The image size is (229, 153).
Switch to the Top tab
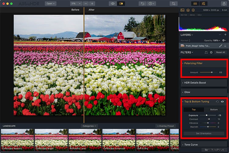(194, 110)
